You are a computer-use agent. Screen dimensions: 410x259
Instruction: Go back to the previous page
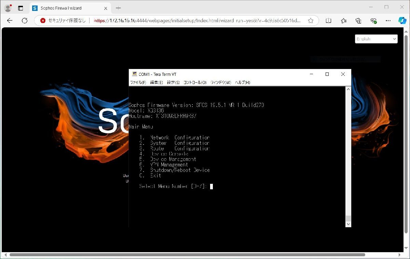pyautogui.click(x=10, y=21)
